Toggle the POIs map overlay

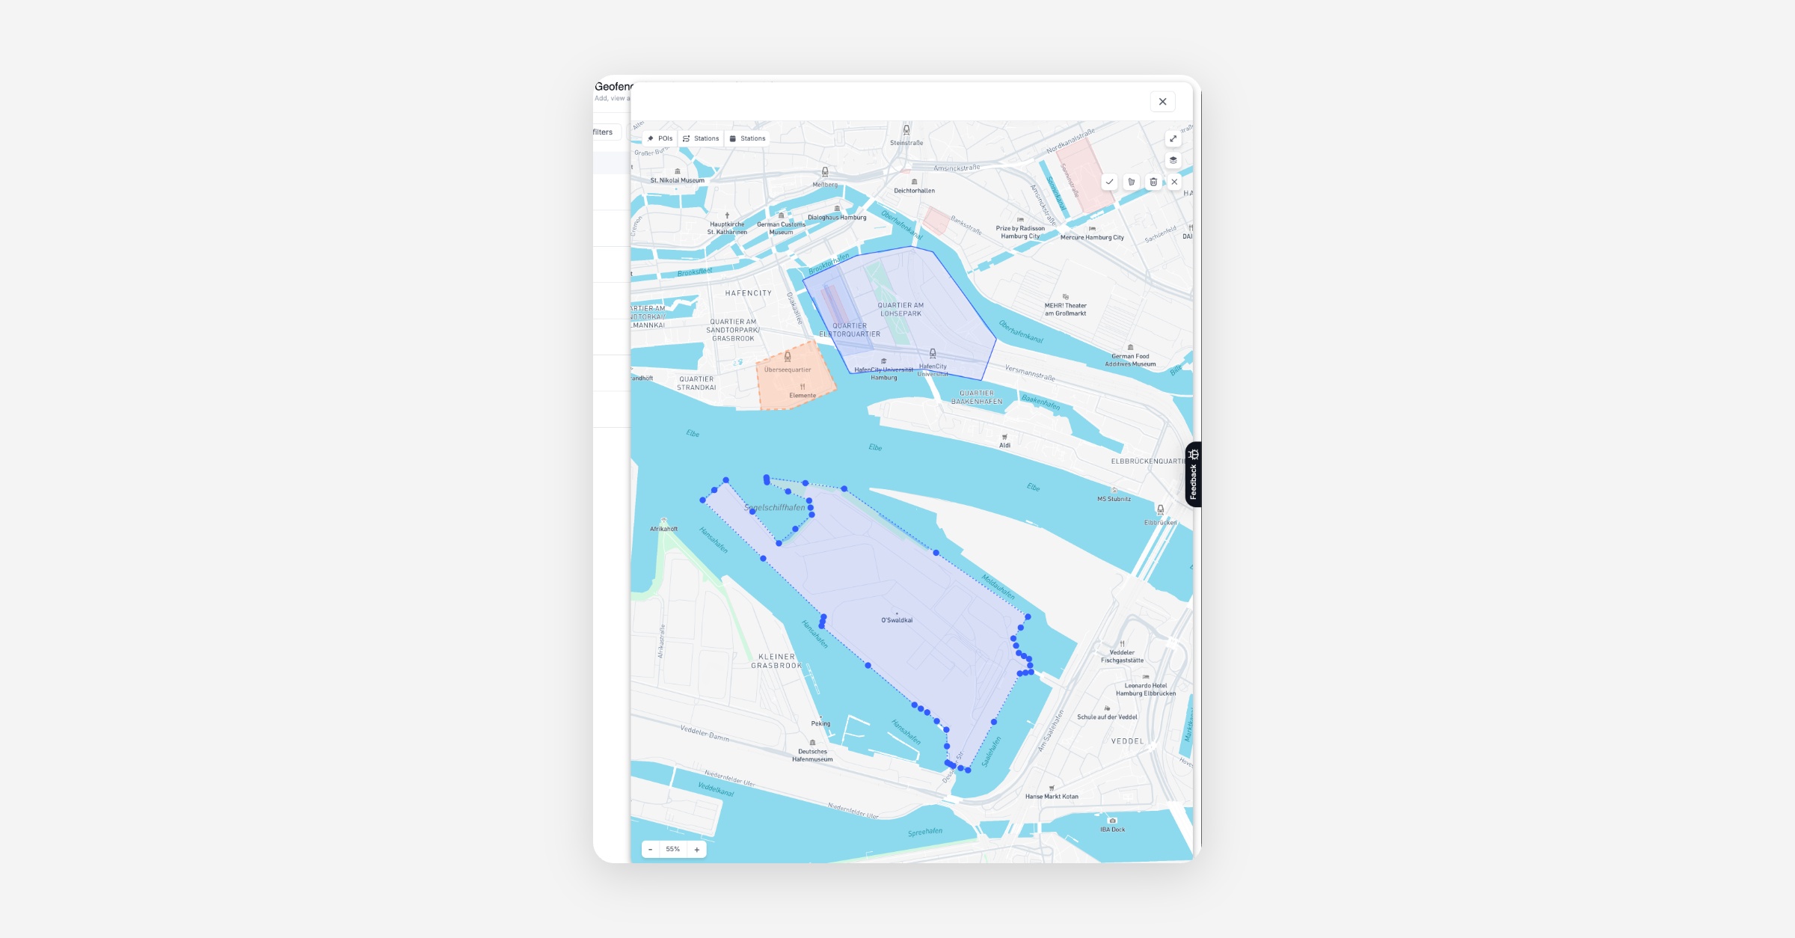pyautogui.click(x=660, y=138)
